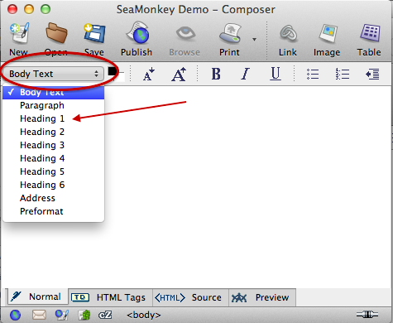Open Navigator via the status bar globe icon

coord(15,315)
